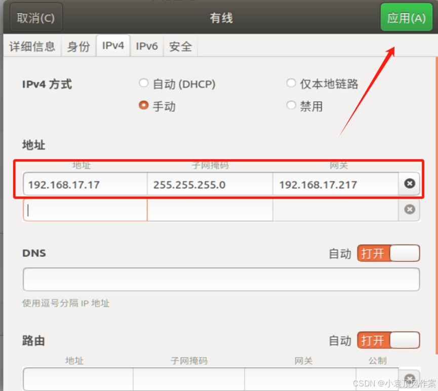Viewport: 438px width, 391px height.
Task: Select Automatic (DHCP) IPv4 method
Action: coord(177,84)
